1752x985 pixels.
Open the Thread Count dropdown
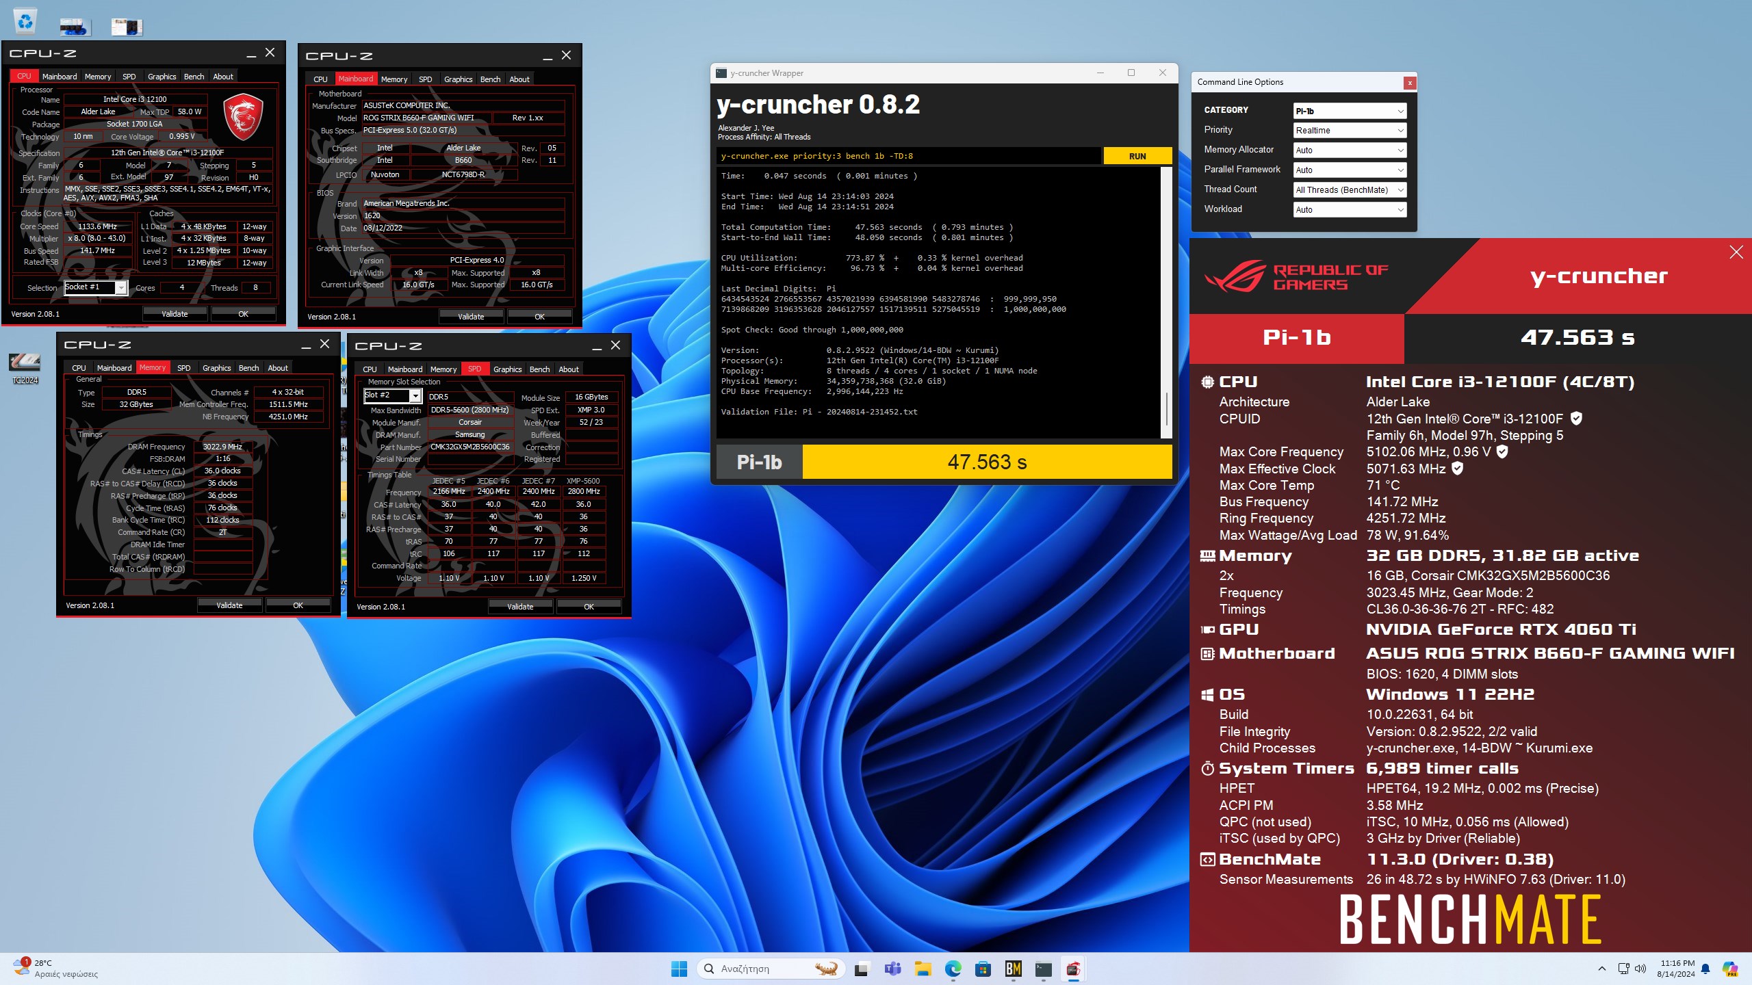click(1350, 190)
